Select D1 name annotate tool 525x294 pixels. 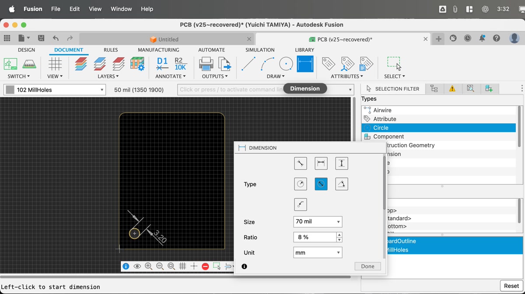162,64
